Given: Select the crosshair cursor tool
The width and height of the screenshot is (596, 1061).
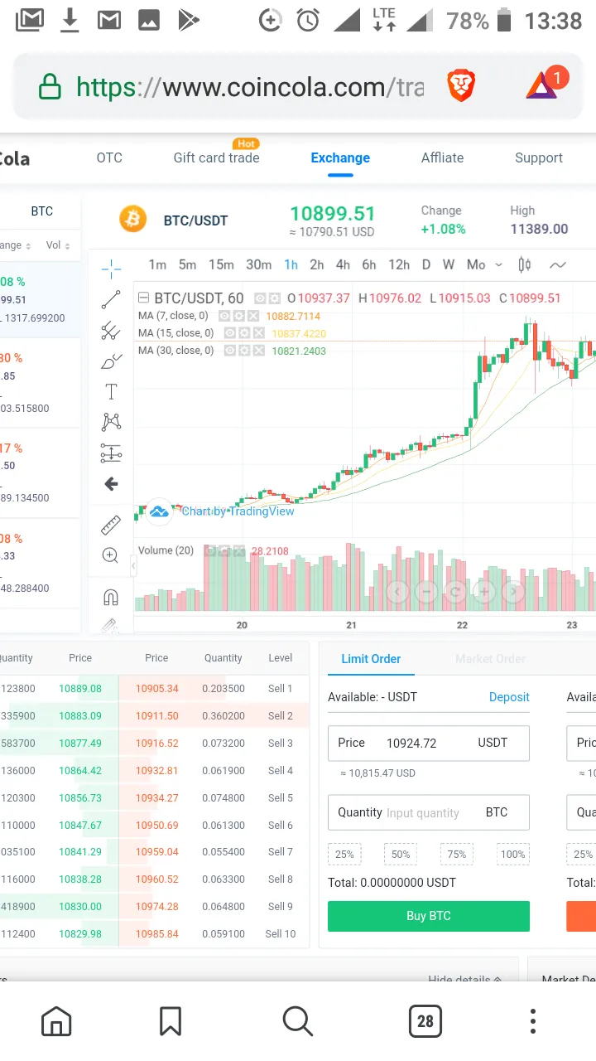Looking at the screenshot, I should click(x=111, y=269).
